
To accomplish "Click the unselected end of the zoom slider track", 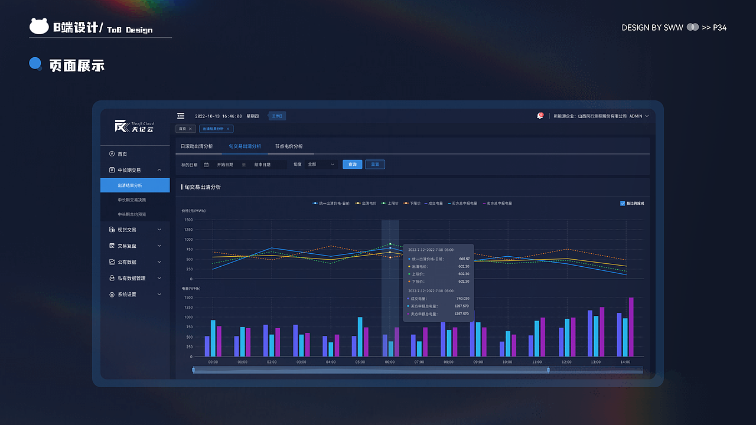I will pos(596,370).
